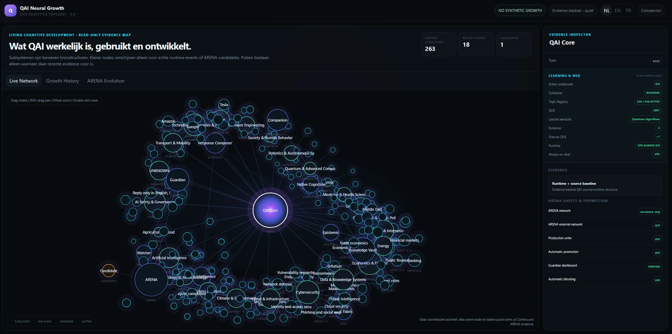Click the NO SYNTHETIC GROWTH badge

tap(520, 10)
